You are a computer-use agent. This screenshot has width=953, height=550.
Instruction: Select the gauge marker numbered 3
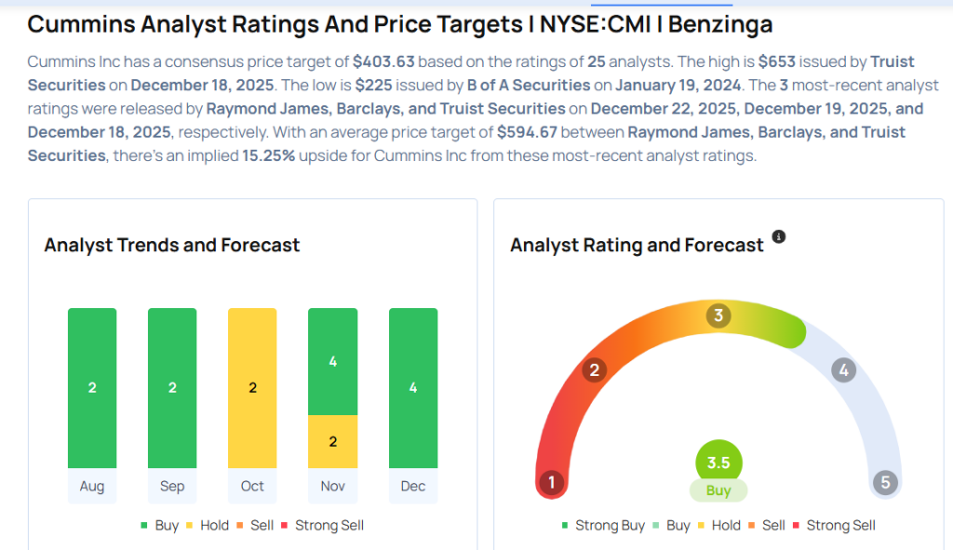(718, 315)
